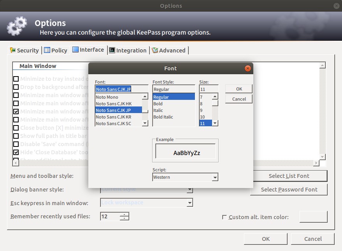Choose 'Noto Sans CJK SC' font
Image resolution: width=342 pixels, height=251 pixels.
pyautogui.click(x=119, y=123)
